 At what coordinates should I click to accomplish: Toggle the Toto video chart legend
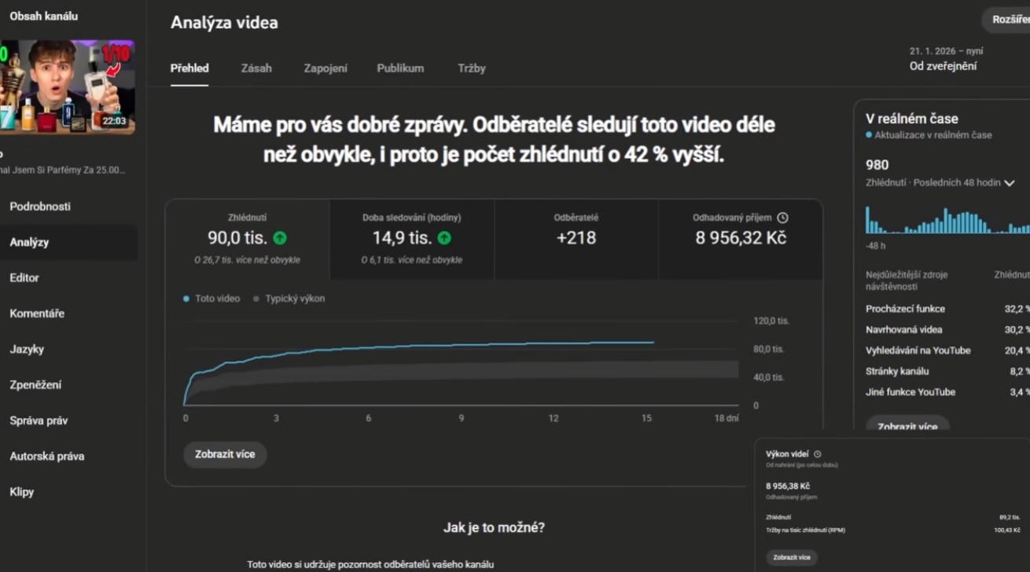214,299
